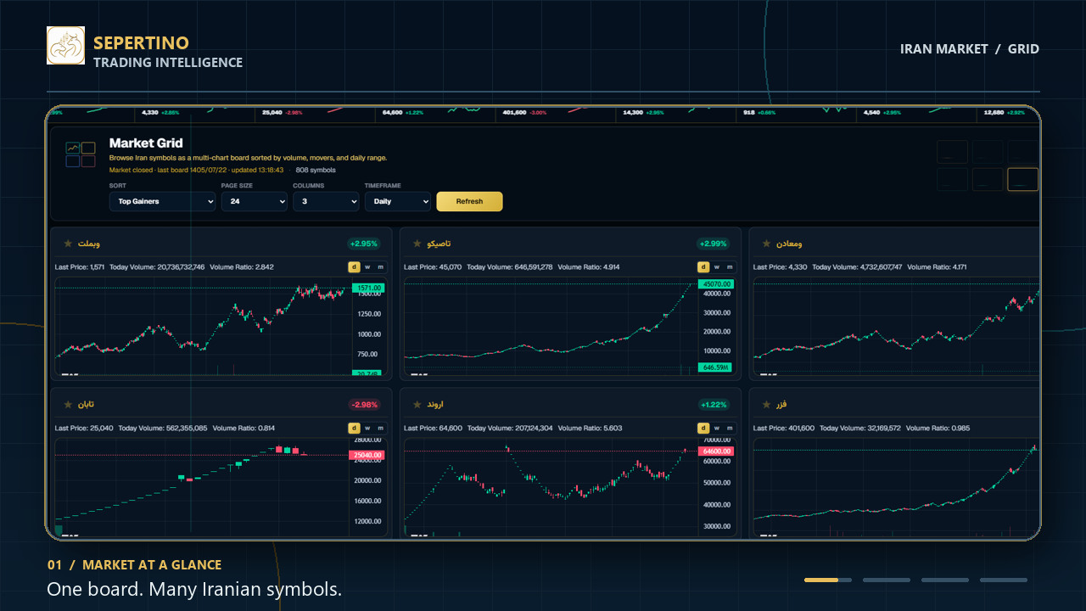Star the تاپان symbol card
Viewport: 1086px width, 611px height.
point(68,405)
